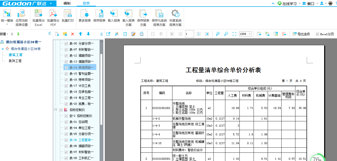The width and height of the screenshot is (337, 161).
Task: Click the user account icon in the title bar
Action: [322, 4]
